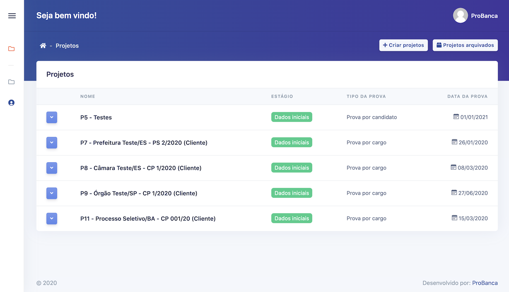Screen dimensions: 509x292
Task: Click the orange folder sidebar icon
Action: (x=12, y=49)
